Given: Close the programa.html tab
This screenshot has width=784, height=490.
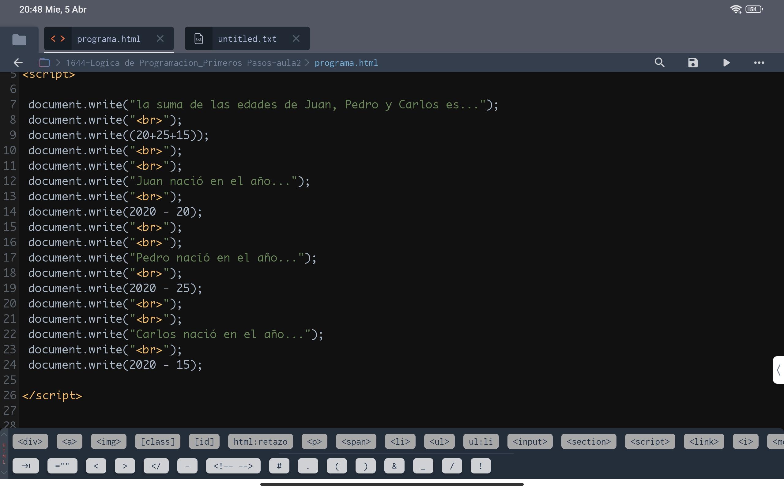Looking at the screenshot, I should (160, 39).
